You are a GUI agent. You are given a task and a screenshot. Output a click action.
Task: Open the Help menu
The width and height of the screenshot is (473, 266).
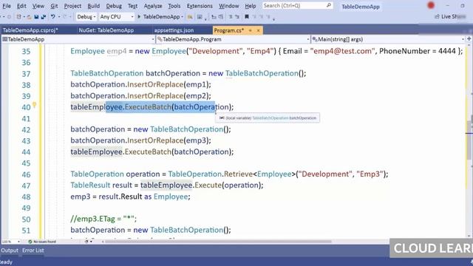pyautogui.click(x=250, y=6)
